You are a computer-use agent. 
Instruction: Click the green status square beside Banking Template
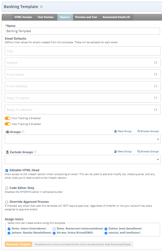click(41, 7)
